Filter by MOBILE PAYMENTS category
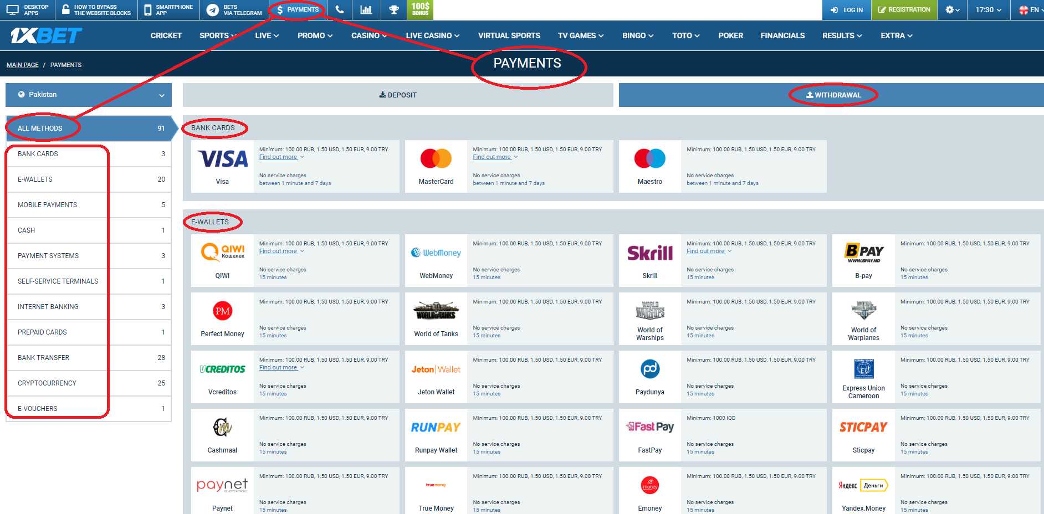Screen dimensions: 1044x514 (89, 205)
